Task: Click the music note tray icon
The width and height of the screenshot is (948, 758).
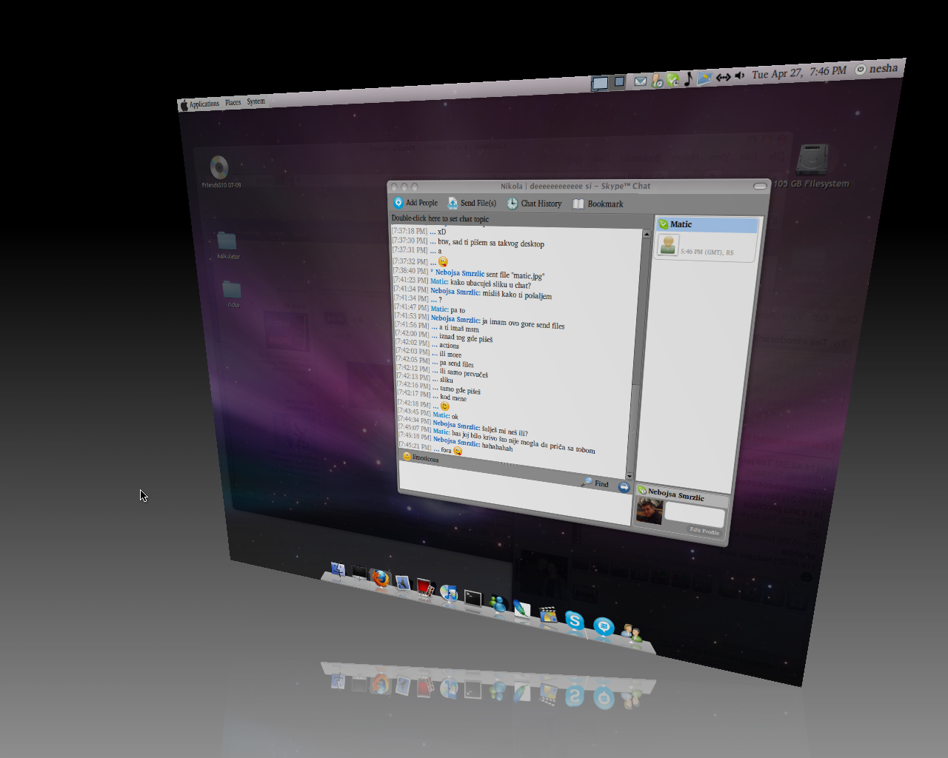Action: (x=688, y=78)
